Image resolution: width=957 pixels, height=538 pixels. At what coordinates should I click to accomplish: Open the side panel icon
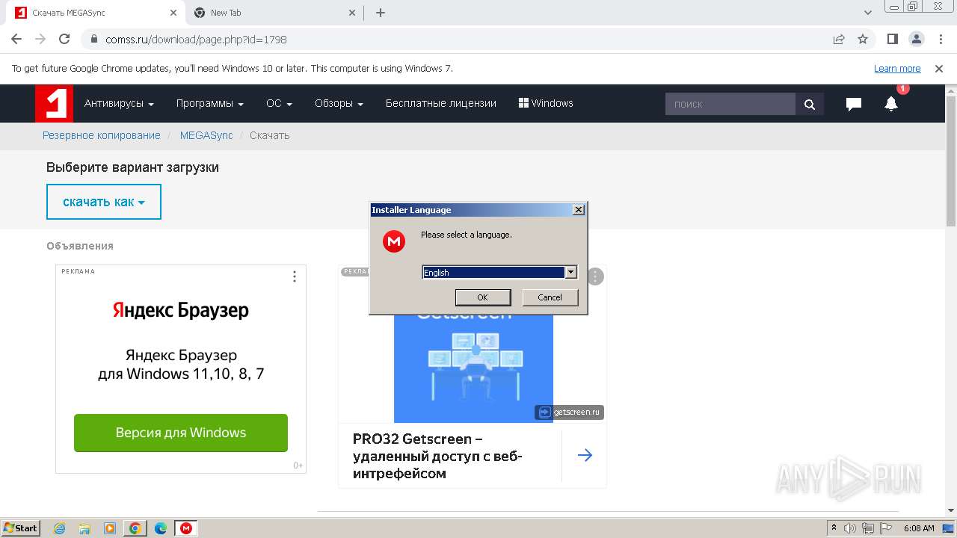click(893, 39)
